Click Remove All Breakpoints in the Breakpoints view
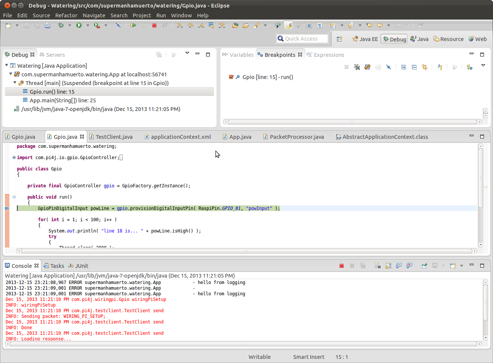Screen dimensions: 493x363 [357, 67]
